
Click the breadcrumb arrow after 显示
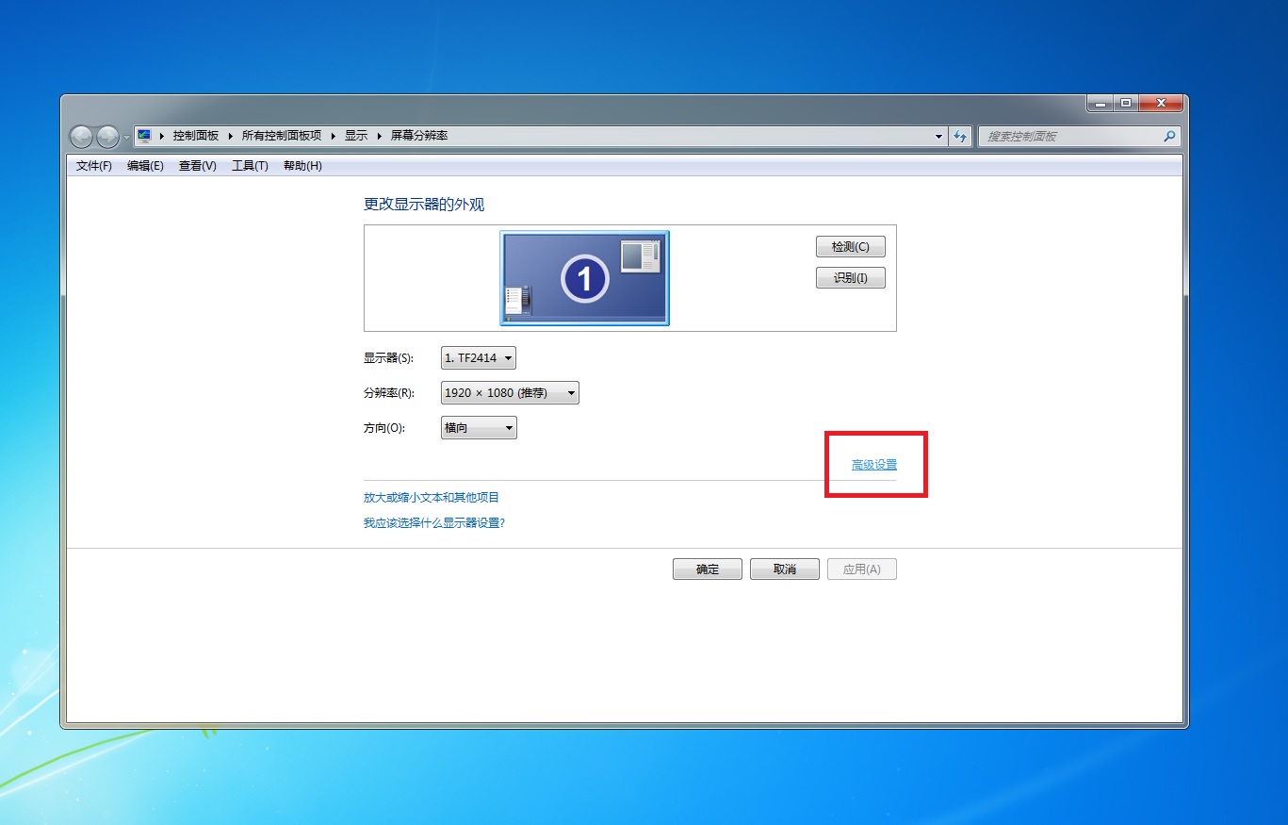click(380, 136)
